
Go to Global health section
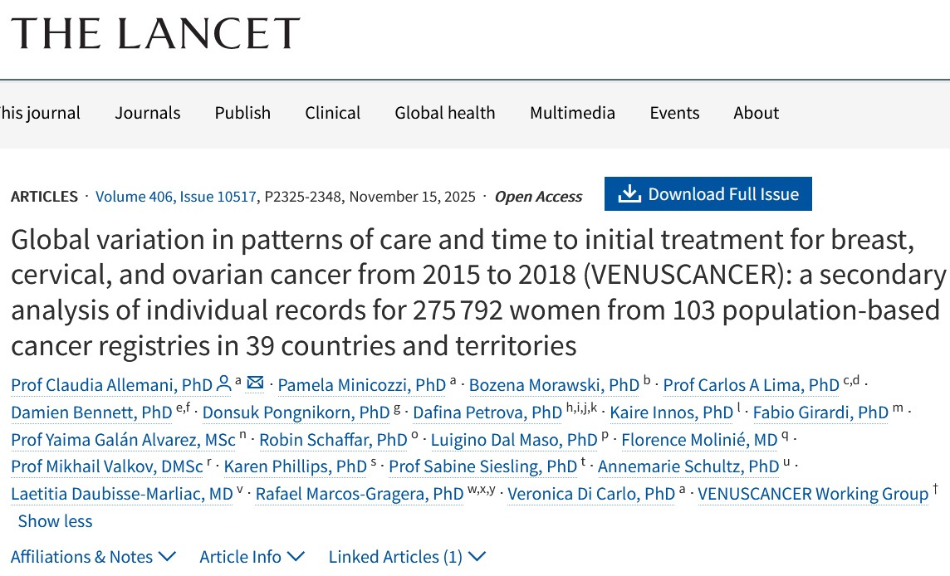[x=445, y=113]
